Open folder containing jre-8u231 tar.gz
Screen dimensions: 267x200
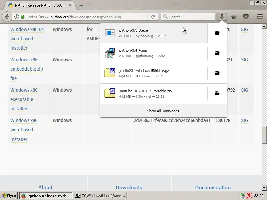(x=217, y=73)
